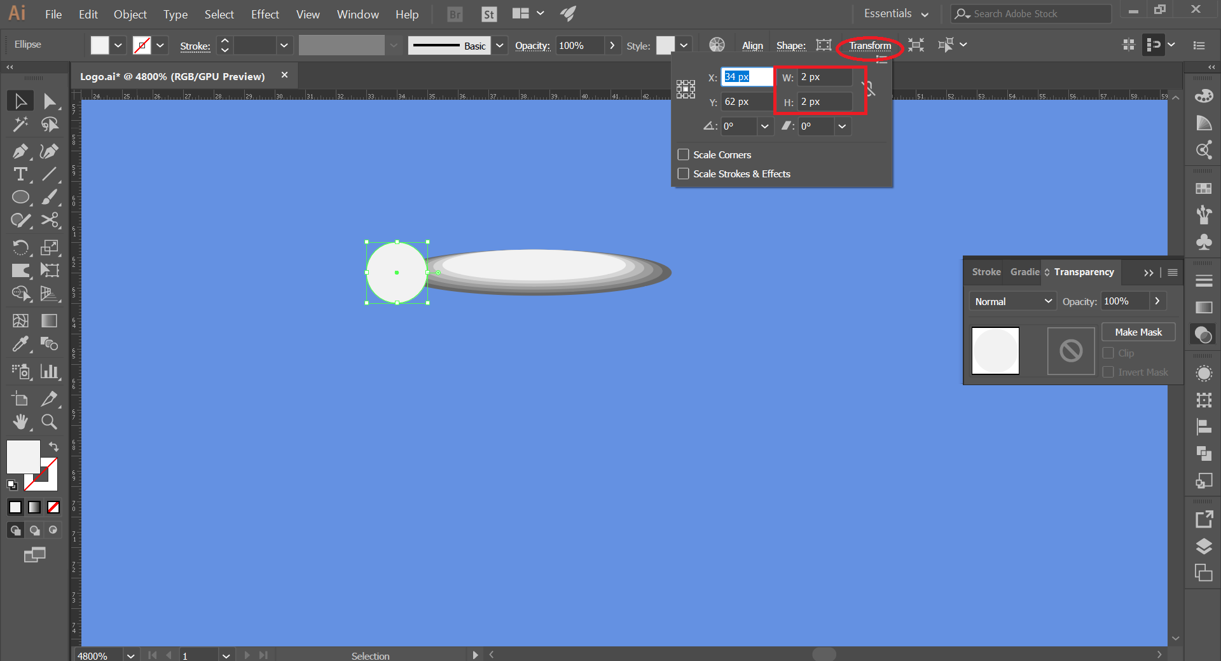This screenshot has width=1221, height=661.
Task: Open the Essentials workspace dropdown
Action: point(896,13)
